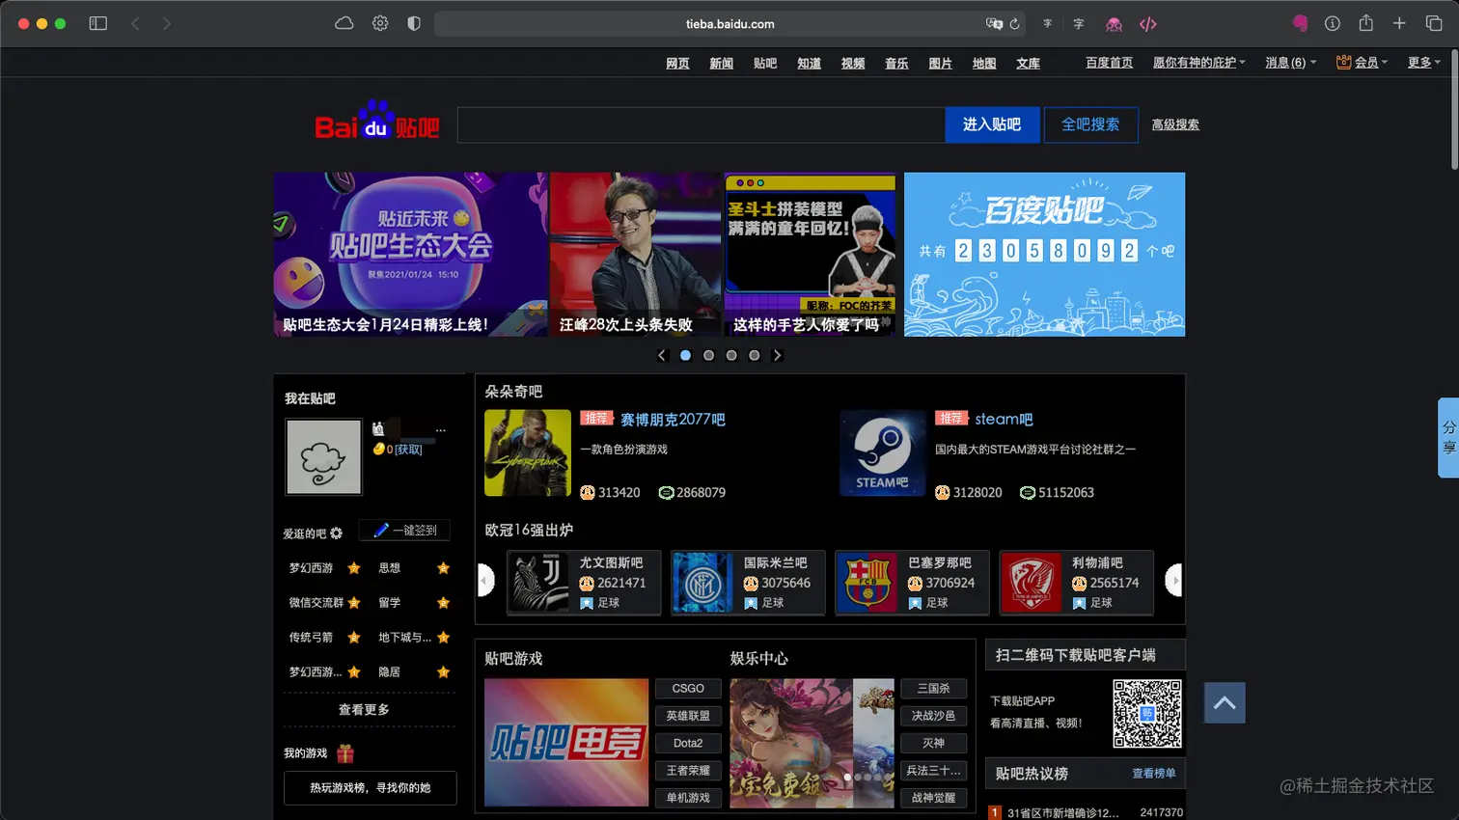Select the first banner pagination dot
The height and width of the screenshot is (820, 1459).
(685, 355)
